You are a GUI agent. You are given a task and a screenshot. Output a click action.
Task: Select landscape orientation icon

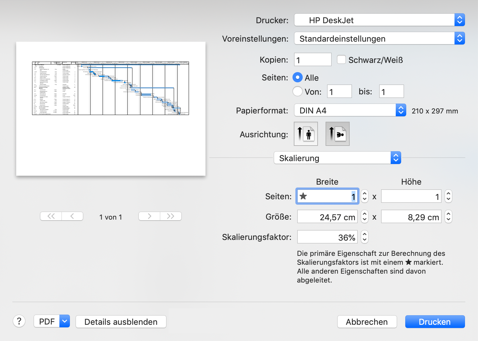click(337, 134)
